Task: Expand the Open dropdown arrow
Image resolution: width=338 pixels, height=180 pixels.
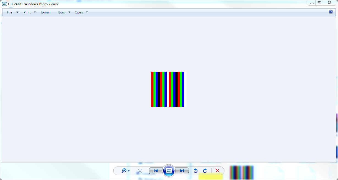Action: tap(87, 12)
